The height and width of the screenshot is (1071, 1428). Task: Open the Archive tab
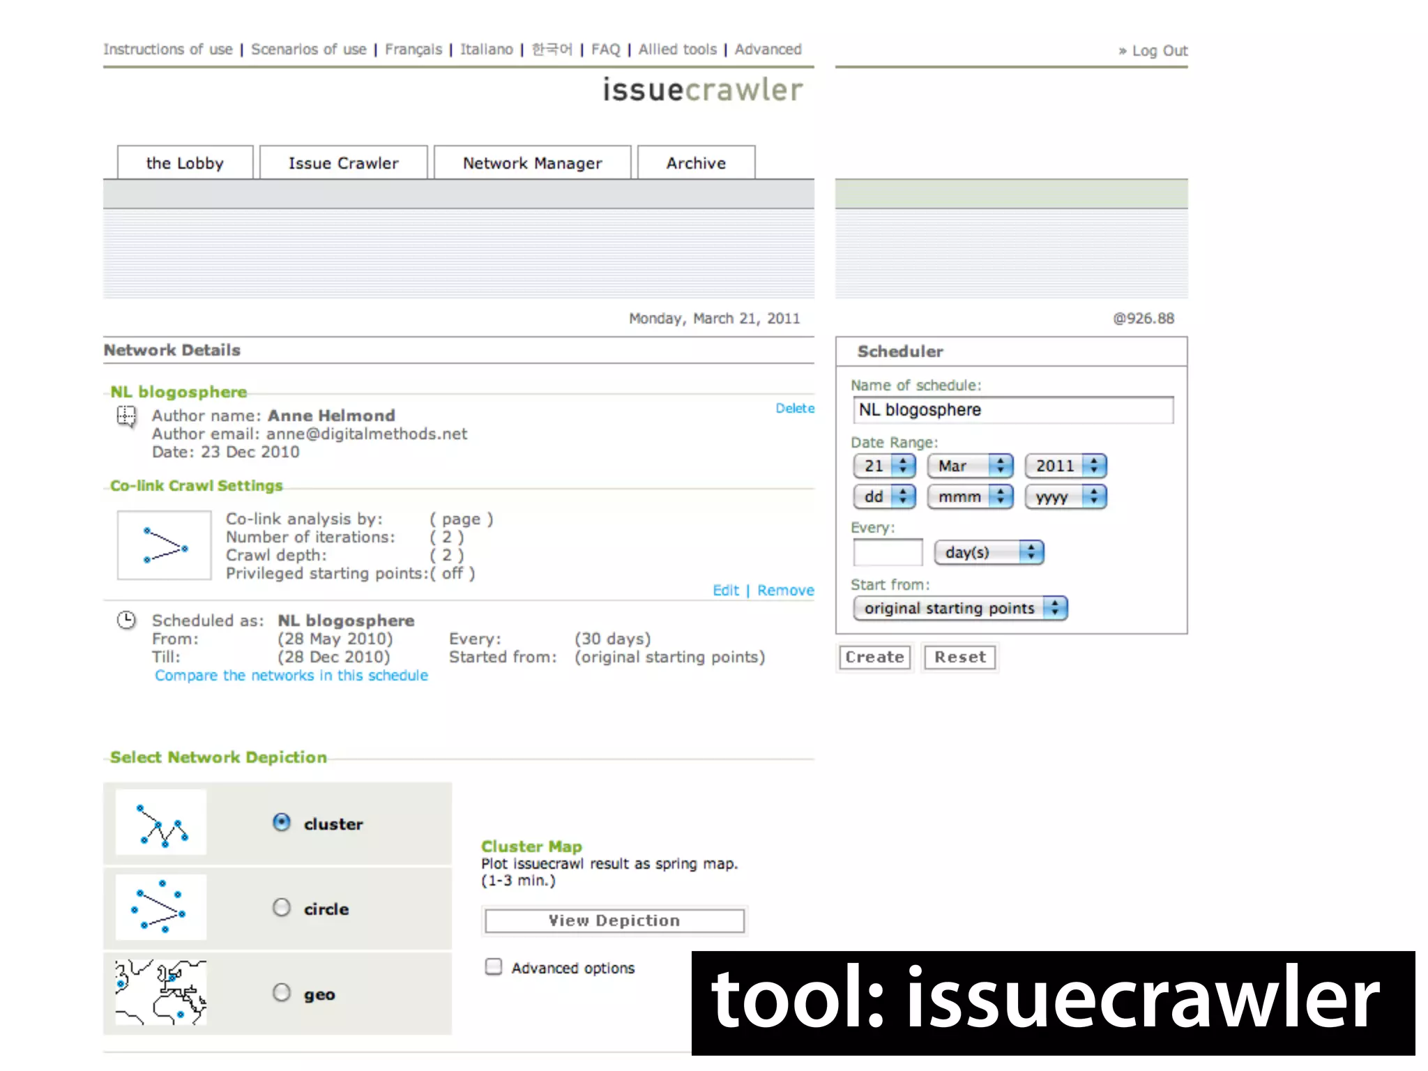696,163
